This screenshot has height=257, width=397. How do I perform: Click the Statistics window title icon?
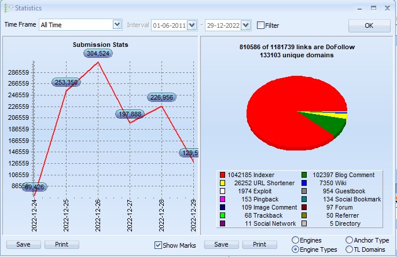pyautogui.click(x=8, y=8)
